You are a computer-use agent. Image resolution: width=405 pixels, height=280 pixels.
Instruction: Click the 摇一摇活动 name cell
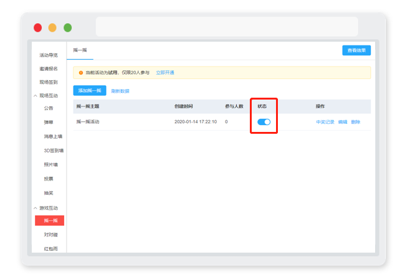tap(88, 122)
